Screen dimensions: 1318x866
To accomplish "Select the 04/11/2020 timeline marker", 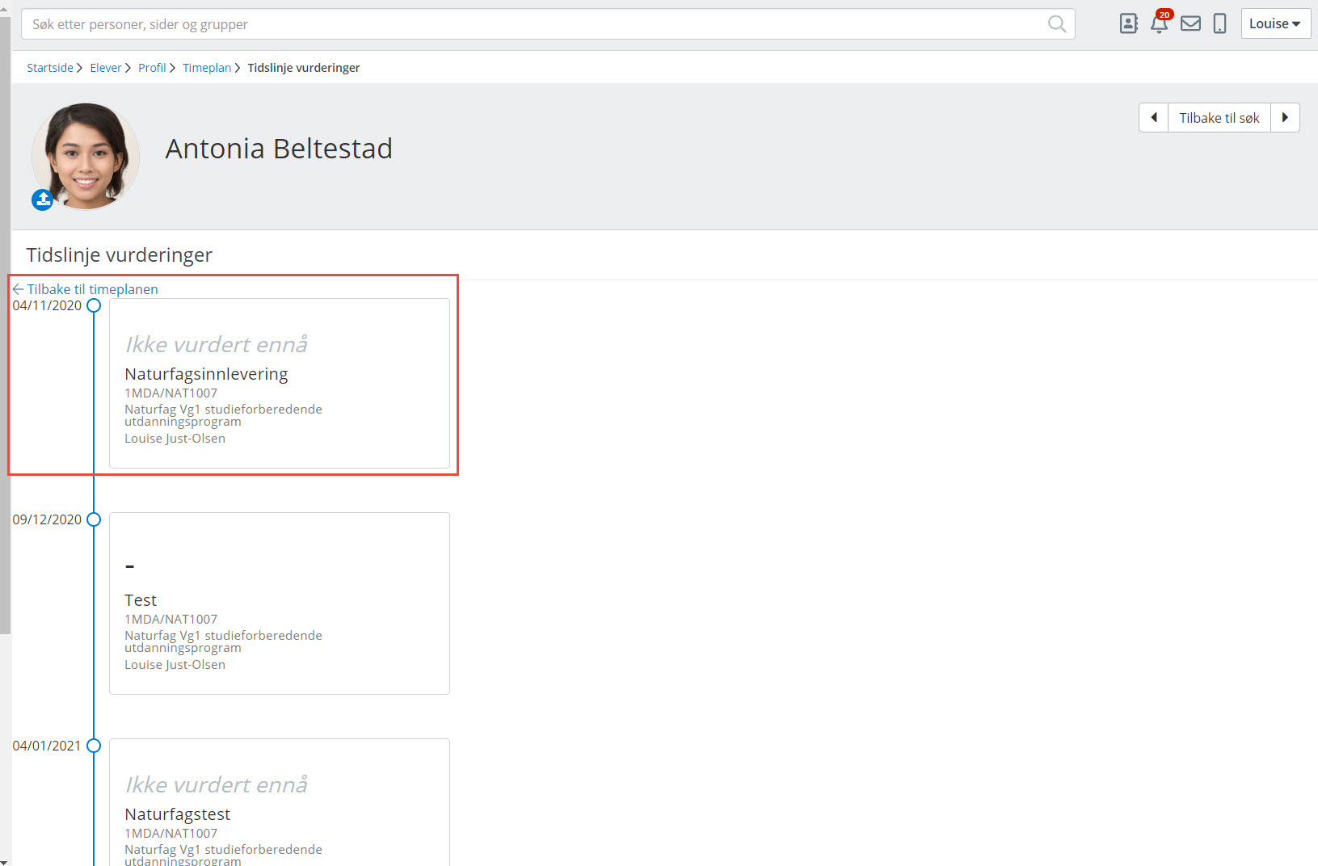I will pos(94,305).
